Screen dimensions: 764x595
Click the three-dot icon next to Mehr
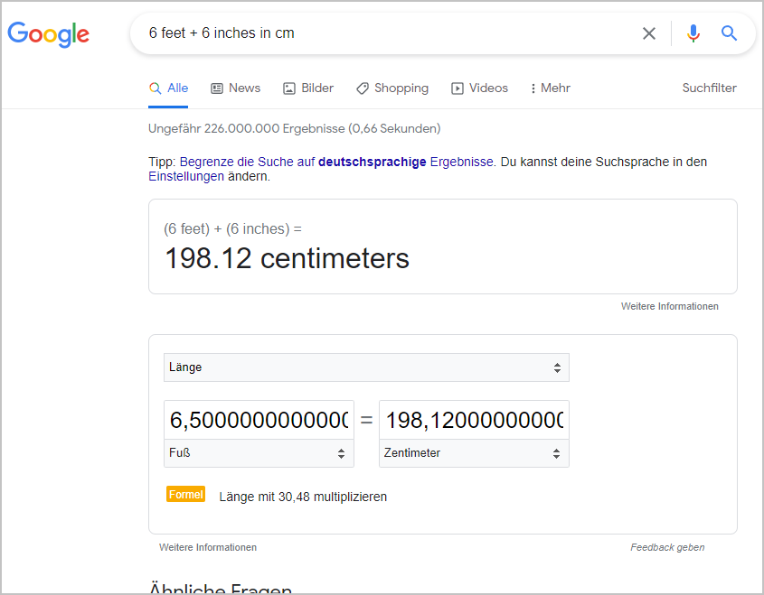click(x=535, y=88)
